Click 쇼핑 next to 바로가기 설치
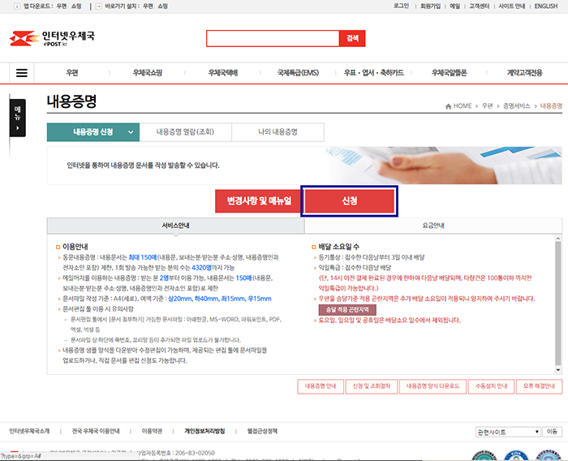This screenshot has width=568, height=461. coord(162,6)
